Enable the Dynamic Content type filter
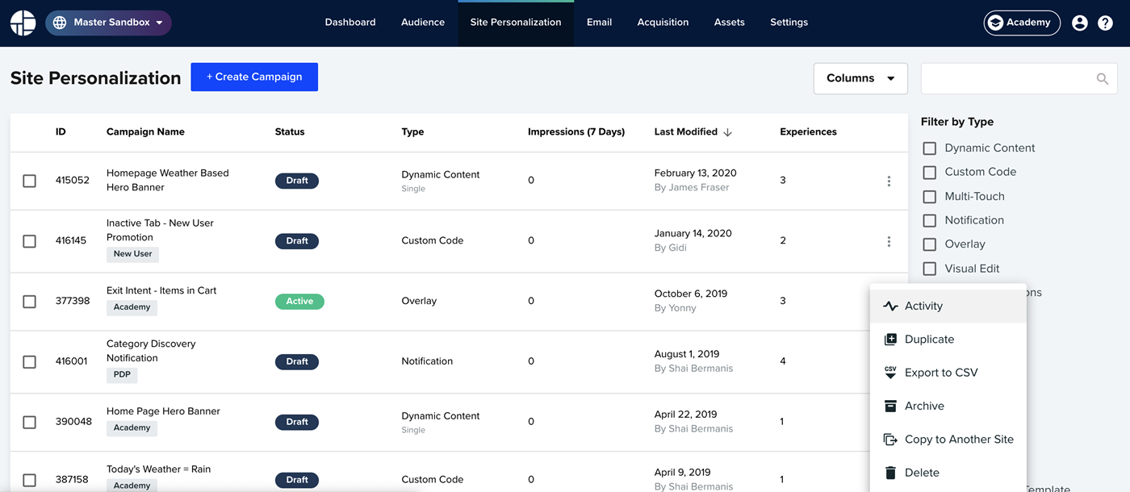Viewport: 1130px width, 492px height. pyautogui.click(x=930, y=148)
